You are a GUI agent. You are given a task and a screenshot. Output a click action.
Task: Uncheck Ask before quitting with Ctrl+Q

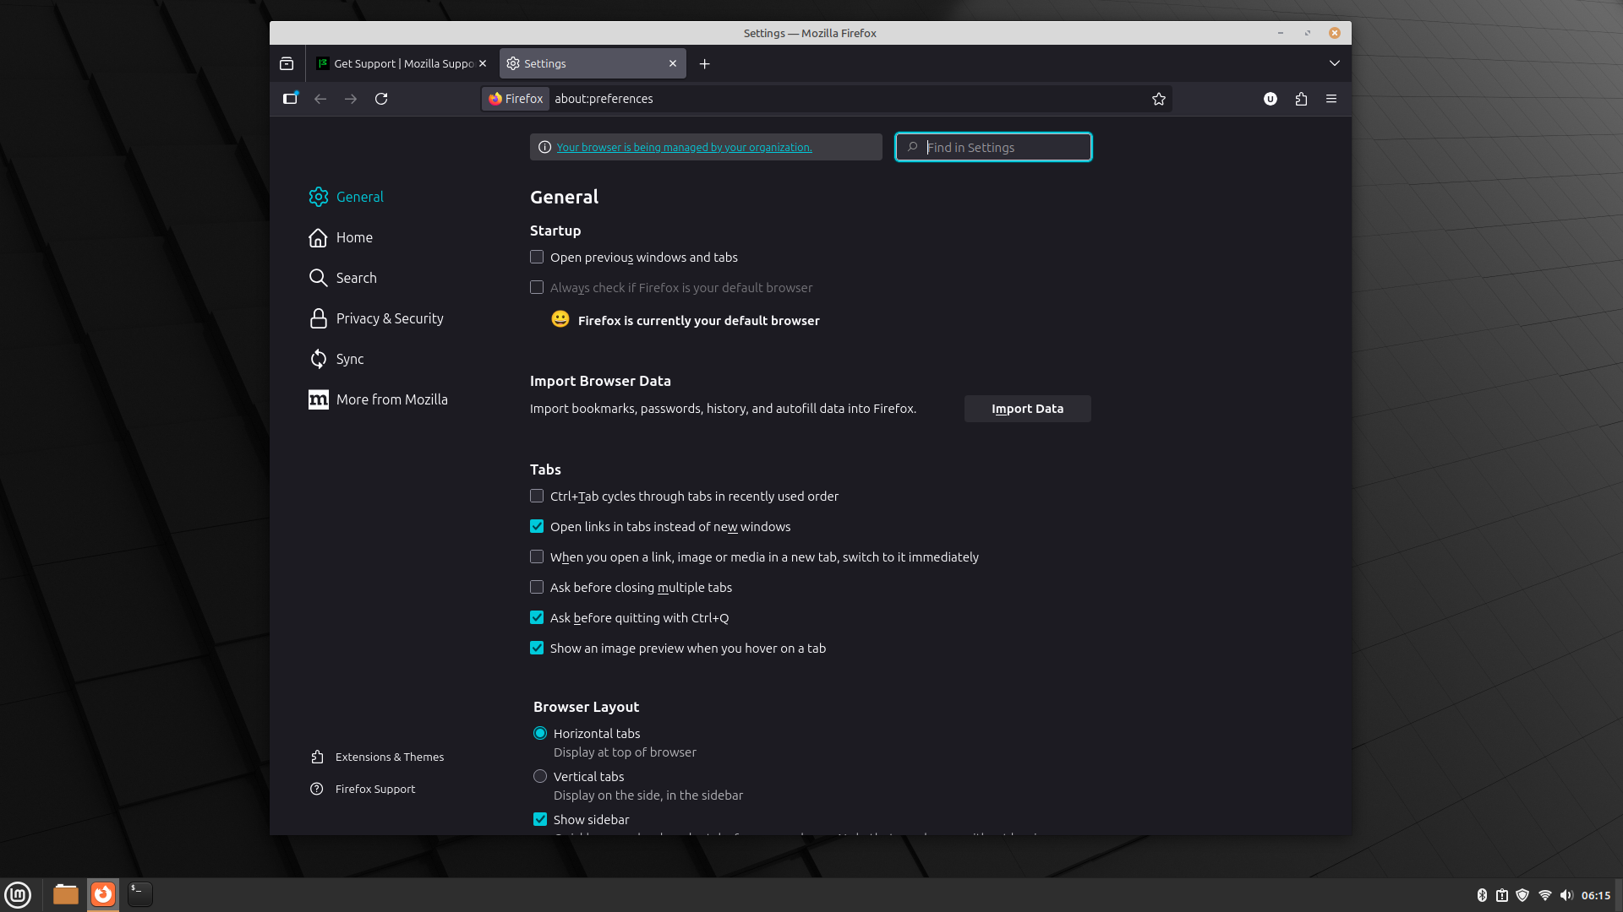point(537,617)
